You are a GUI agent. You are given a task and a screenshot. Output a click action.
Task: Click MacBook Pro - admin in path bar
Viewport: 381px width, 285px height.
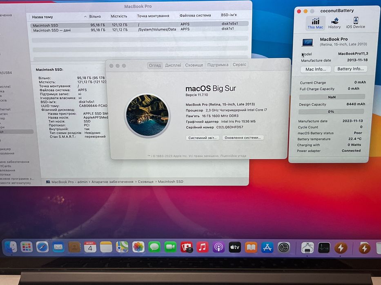(x=69, y=182)
